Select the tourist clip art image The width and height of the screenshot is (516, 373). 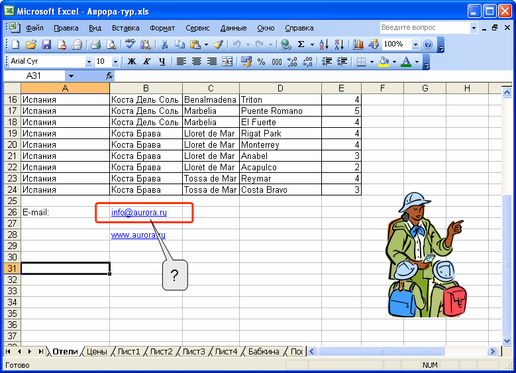[x=426, y=255]
